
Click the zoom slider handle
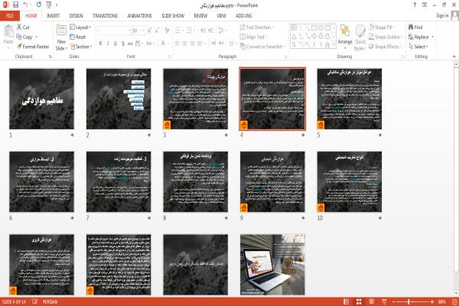(409, 301)
